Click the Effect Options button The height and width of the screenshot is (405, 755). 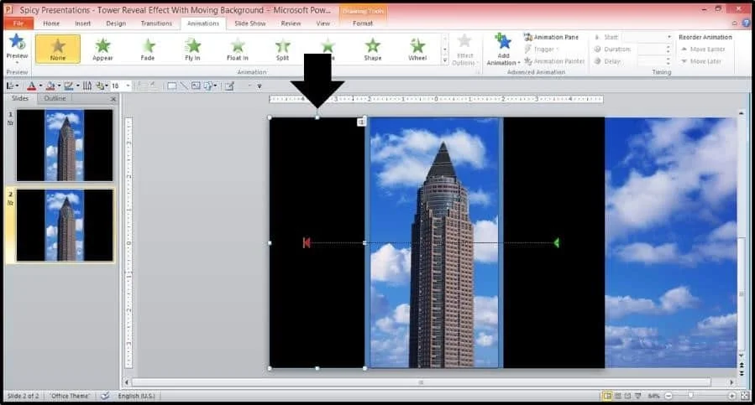(464, 49)
